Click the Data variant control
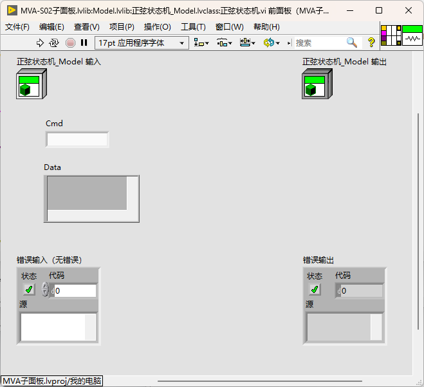424x387 pixels. (x=91, y=199)
